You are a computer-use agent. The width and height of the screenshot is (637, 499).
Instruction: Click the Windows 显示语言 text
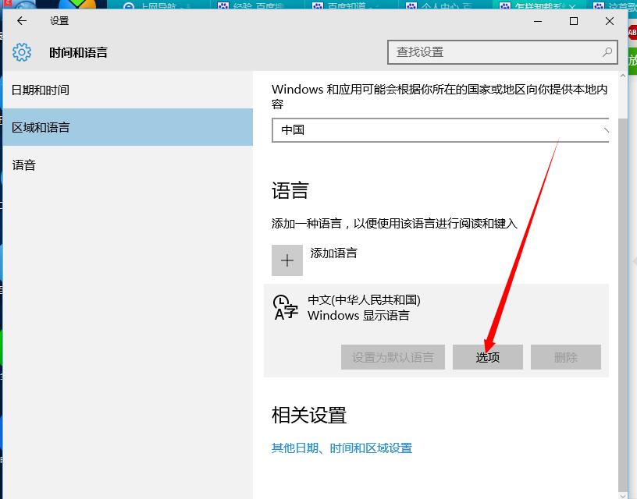358,315
